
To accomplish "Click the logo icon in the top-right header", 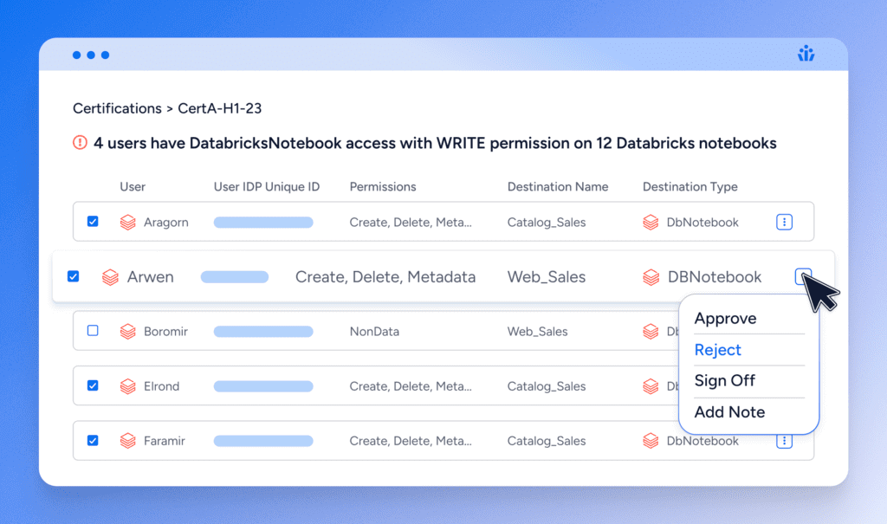I will (x=806, y=55).
